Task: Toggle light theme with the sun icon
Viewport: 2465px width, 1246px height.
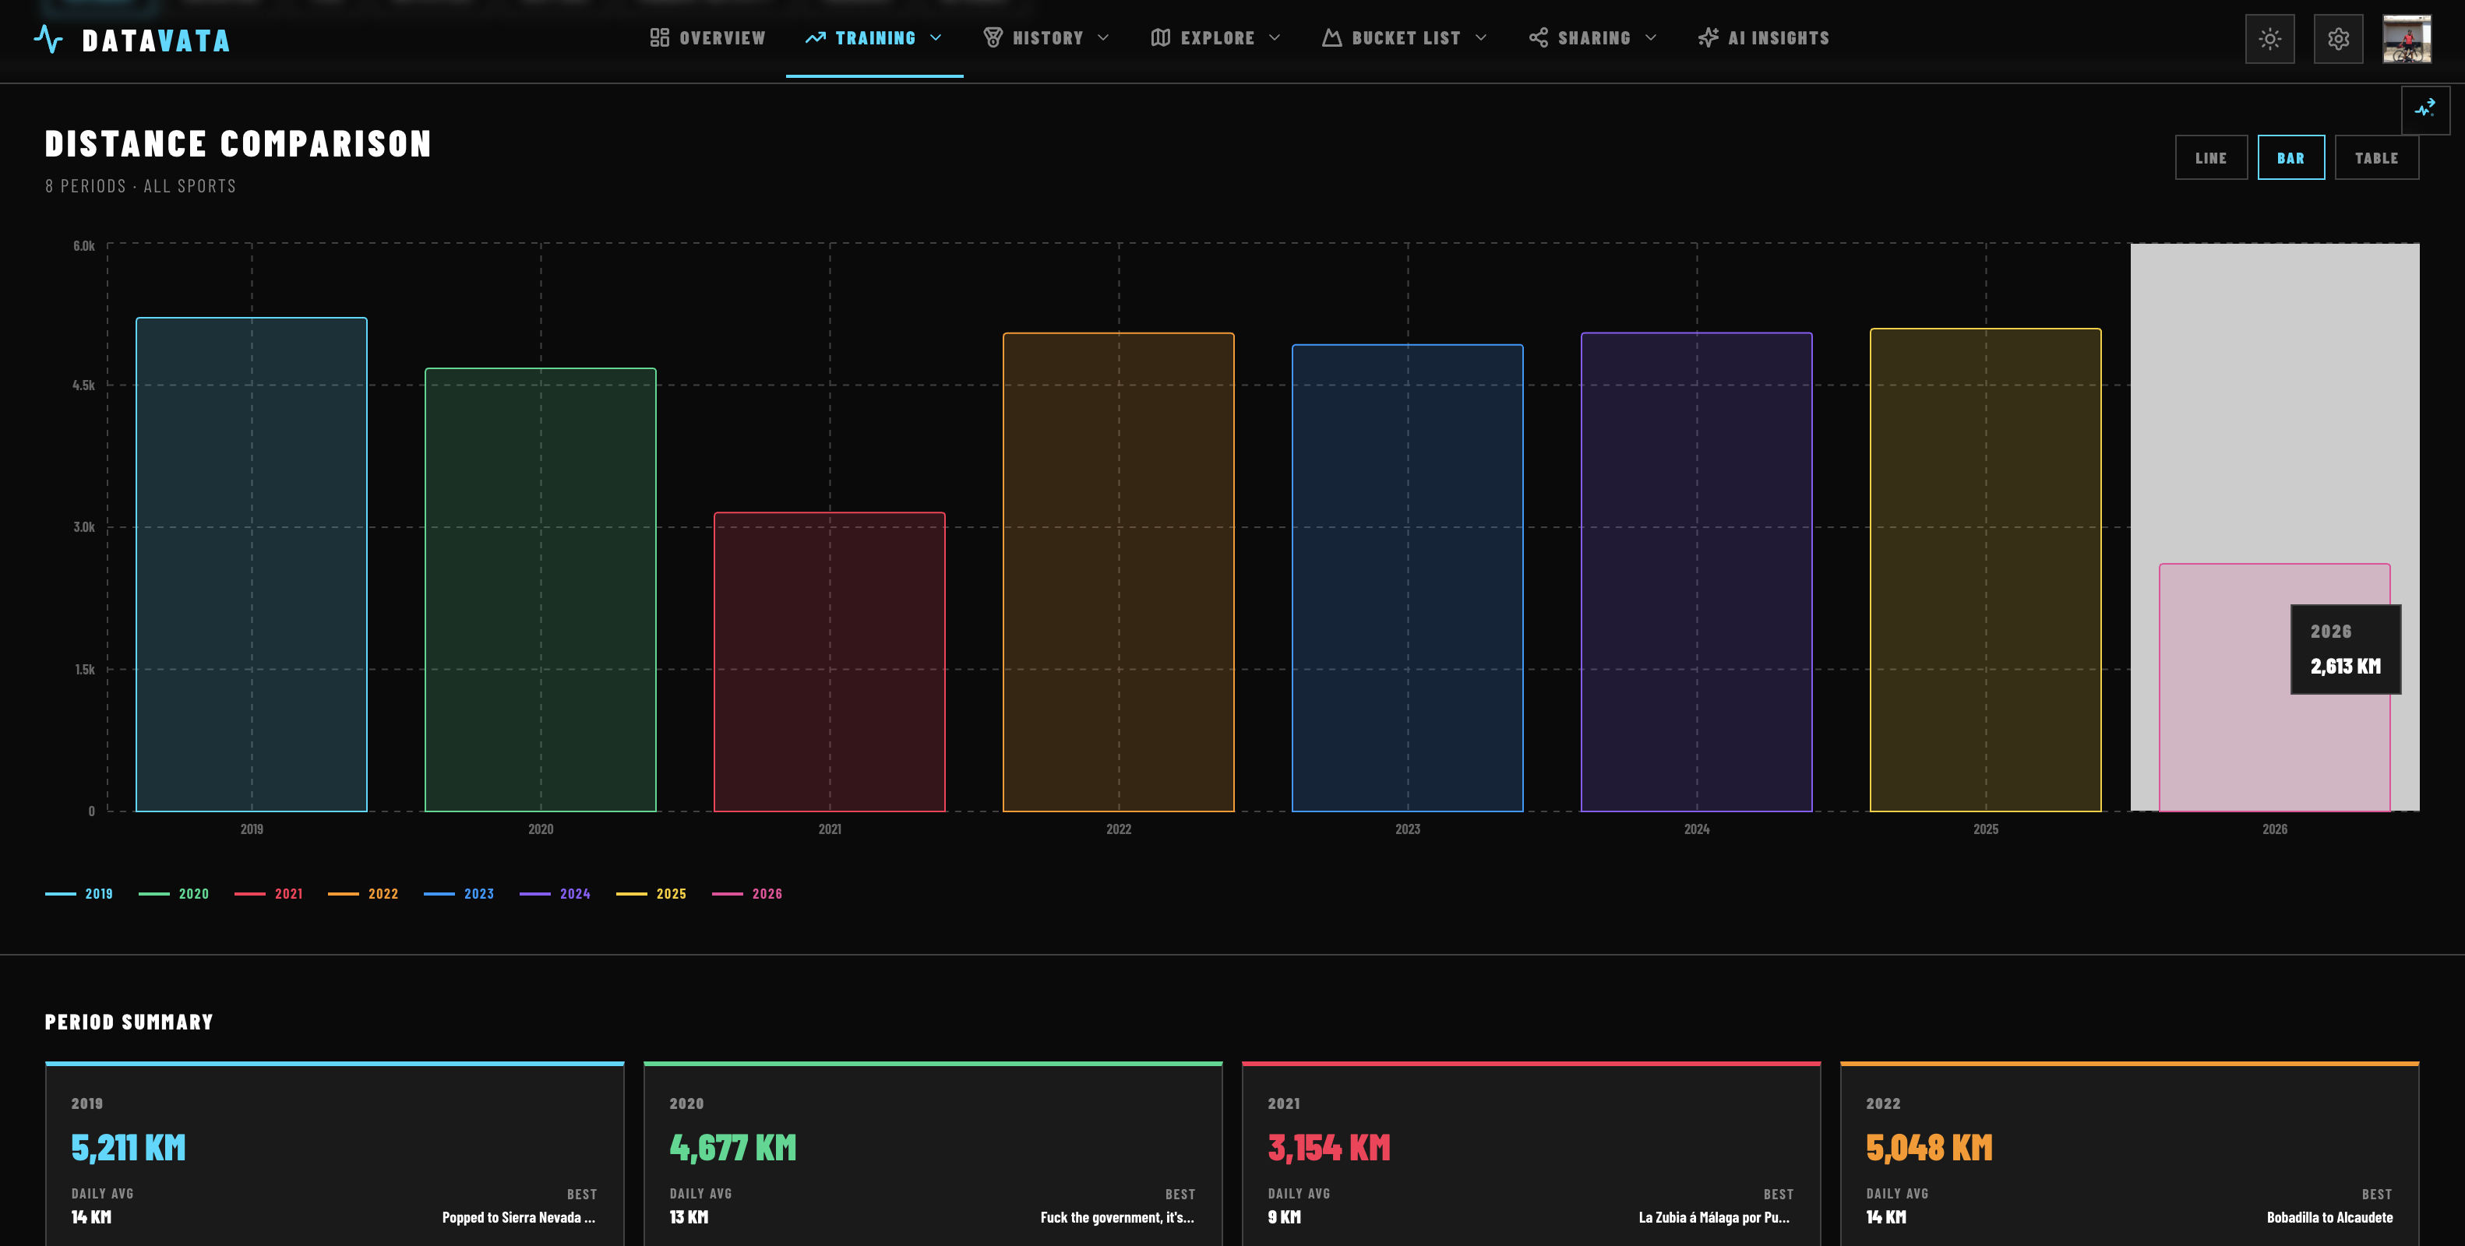Action: tap(2269, 39)
